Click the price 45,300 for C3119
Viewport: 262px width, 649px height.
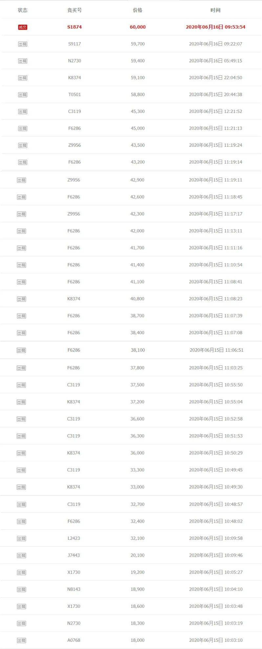click(x=138, y=111)
